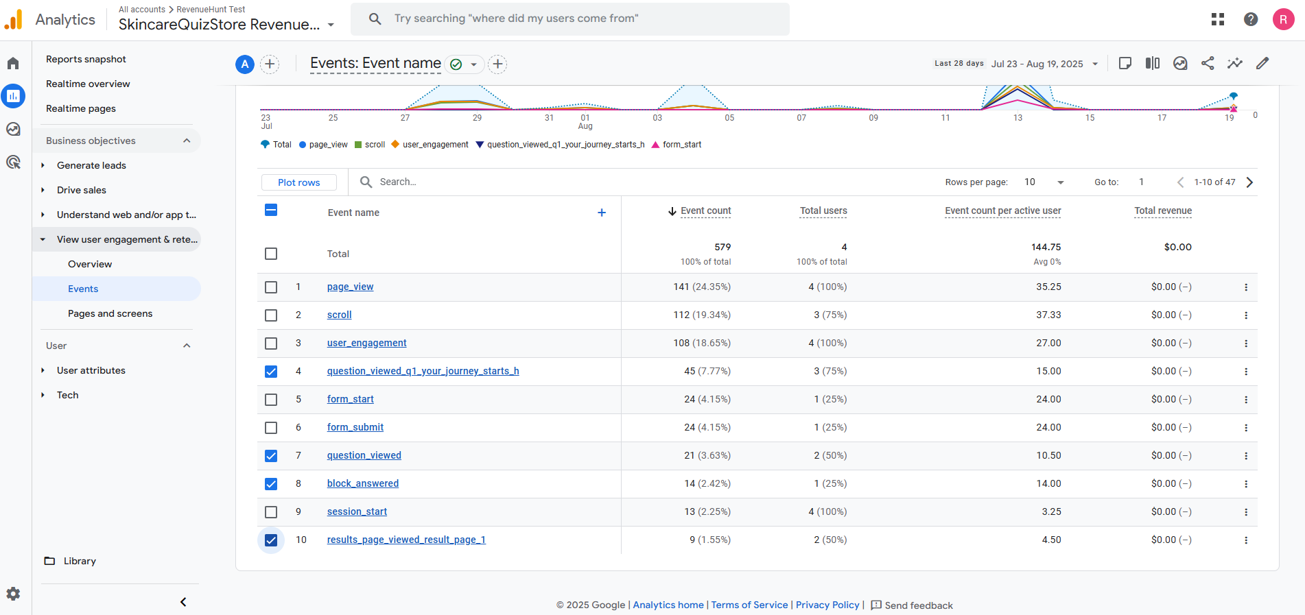Screen dimensions: 1305x615
Task: Sort by Total users column
Action: click(x=823, y=211)
